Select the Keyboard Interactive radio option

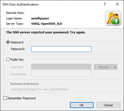click(x=8, y=84)
